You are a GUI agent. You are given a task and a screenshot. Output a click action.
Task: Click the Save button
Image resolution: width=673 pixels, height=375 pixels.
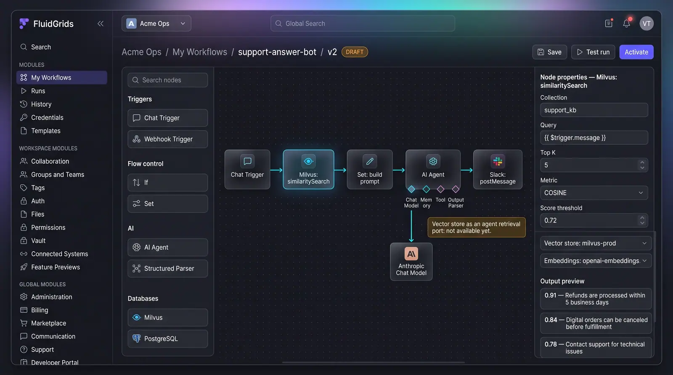click(550, 52)
